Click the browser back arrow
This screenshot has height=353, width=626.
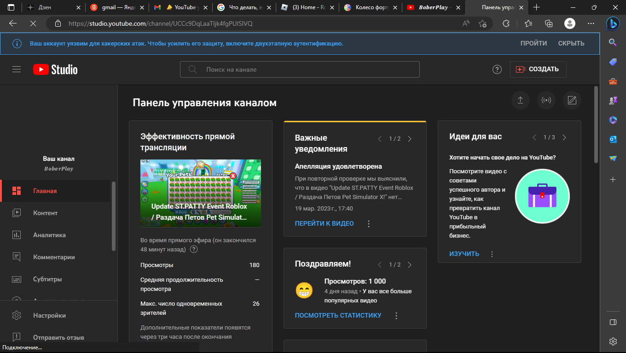pyautogui.click(x=13, y=23)
